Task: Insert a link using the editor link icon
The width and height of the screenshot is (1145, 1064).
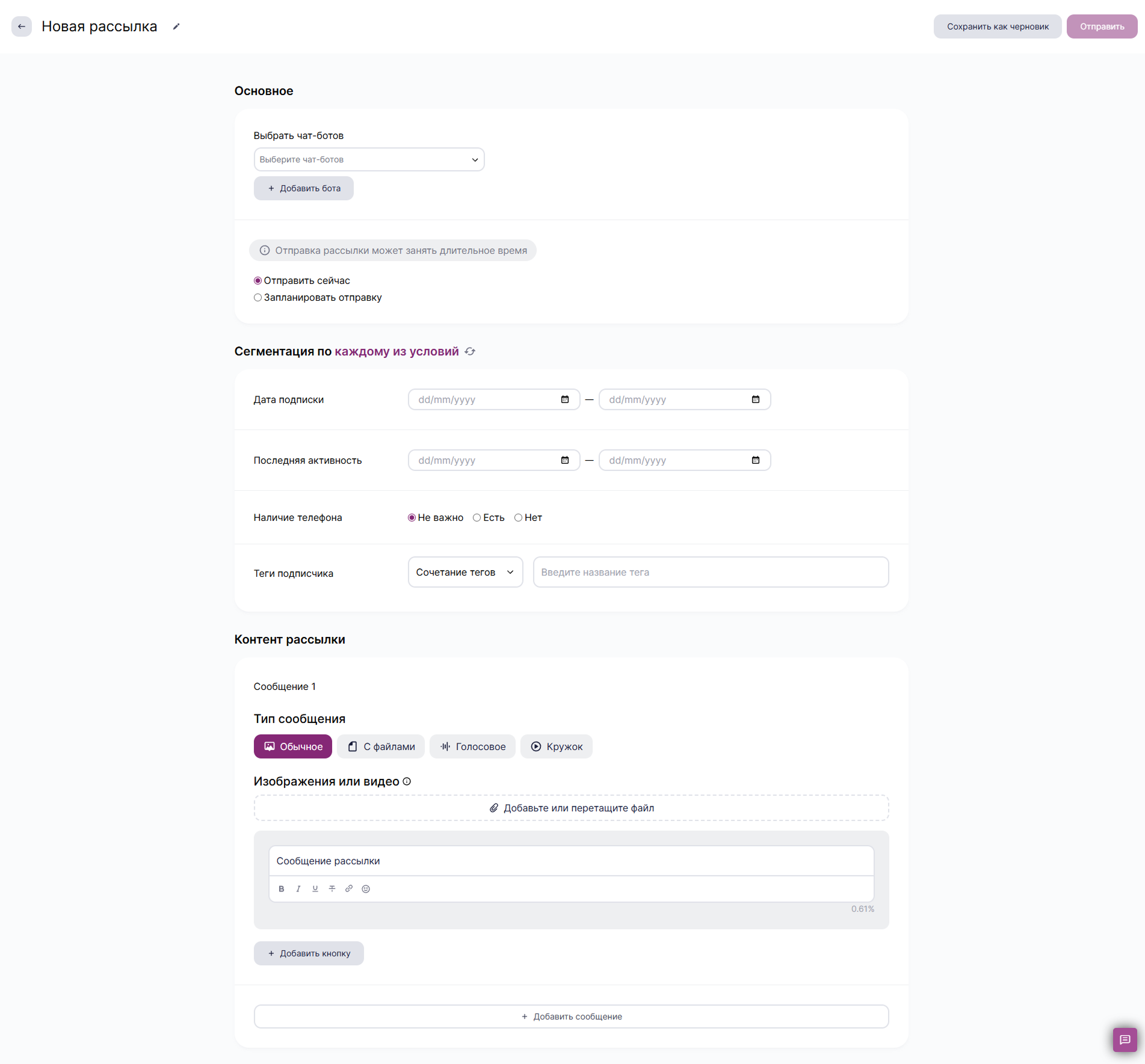Action: click(x=348, y=888)
